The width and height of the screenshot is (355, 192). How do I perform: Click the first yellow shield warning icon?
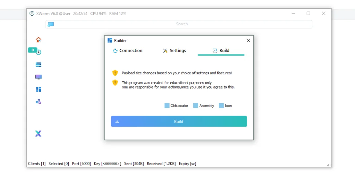115,73
